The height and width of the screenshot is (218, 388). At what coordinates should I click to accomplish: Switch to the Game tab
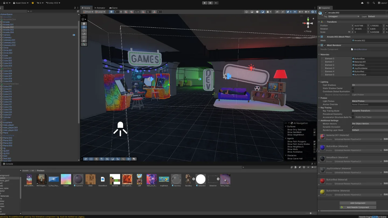pyautogui.click(x=113, y=8)
